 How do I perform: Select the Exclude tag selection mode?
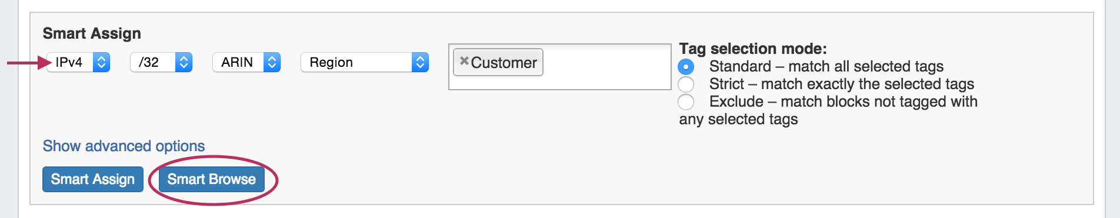point(686,102)
